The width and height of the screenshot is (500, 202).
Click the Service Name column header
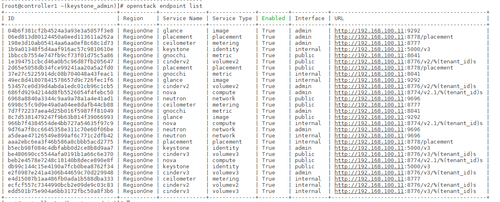click(183, 19)
